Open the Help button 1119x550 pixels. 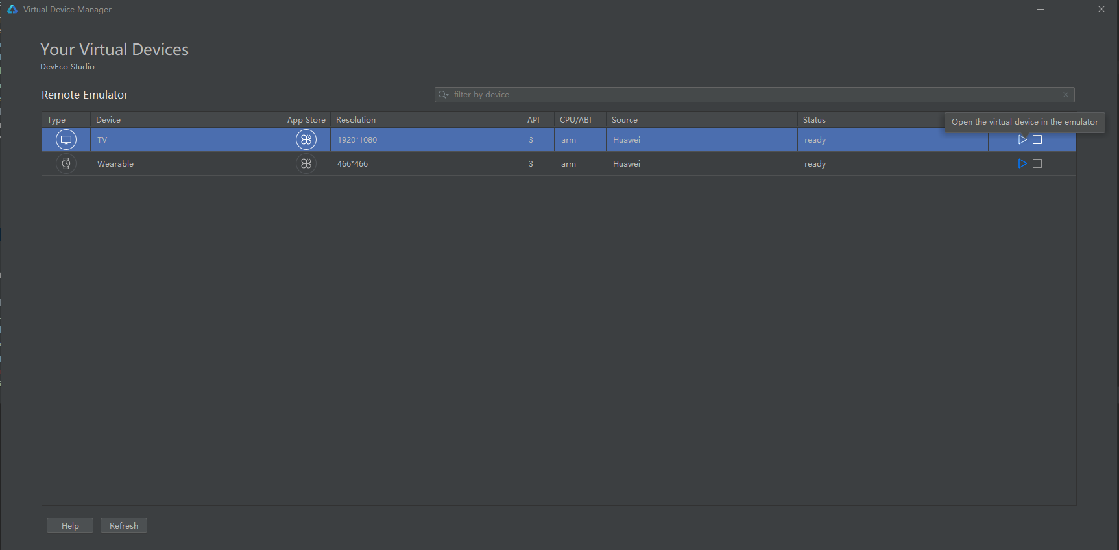(70, 525)
